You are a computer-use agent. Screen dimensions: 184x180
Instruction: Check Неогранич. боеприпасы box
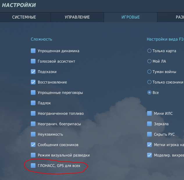coord(33,124)
